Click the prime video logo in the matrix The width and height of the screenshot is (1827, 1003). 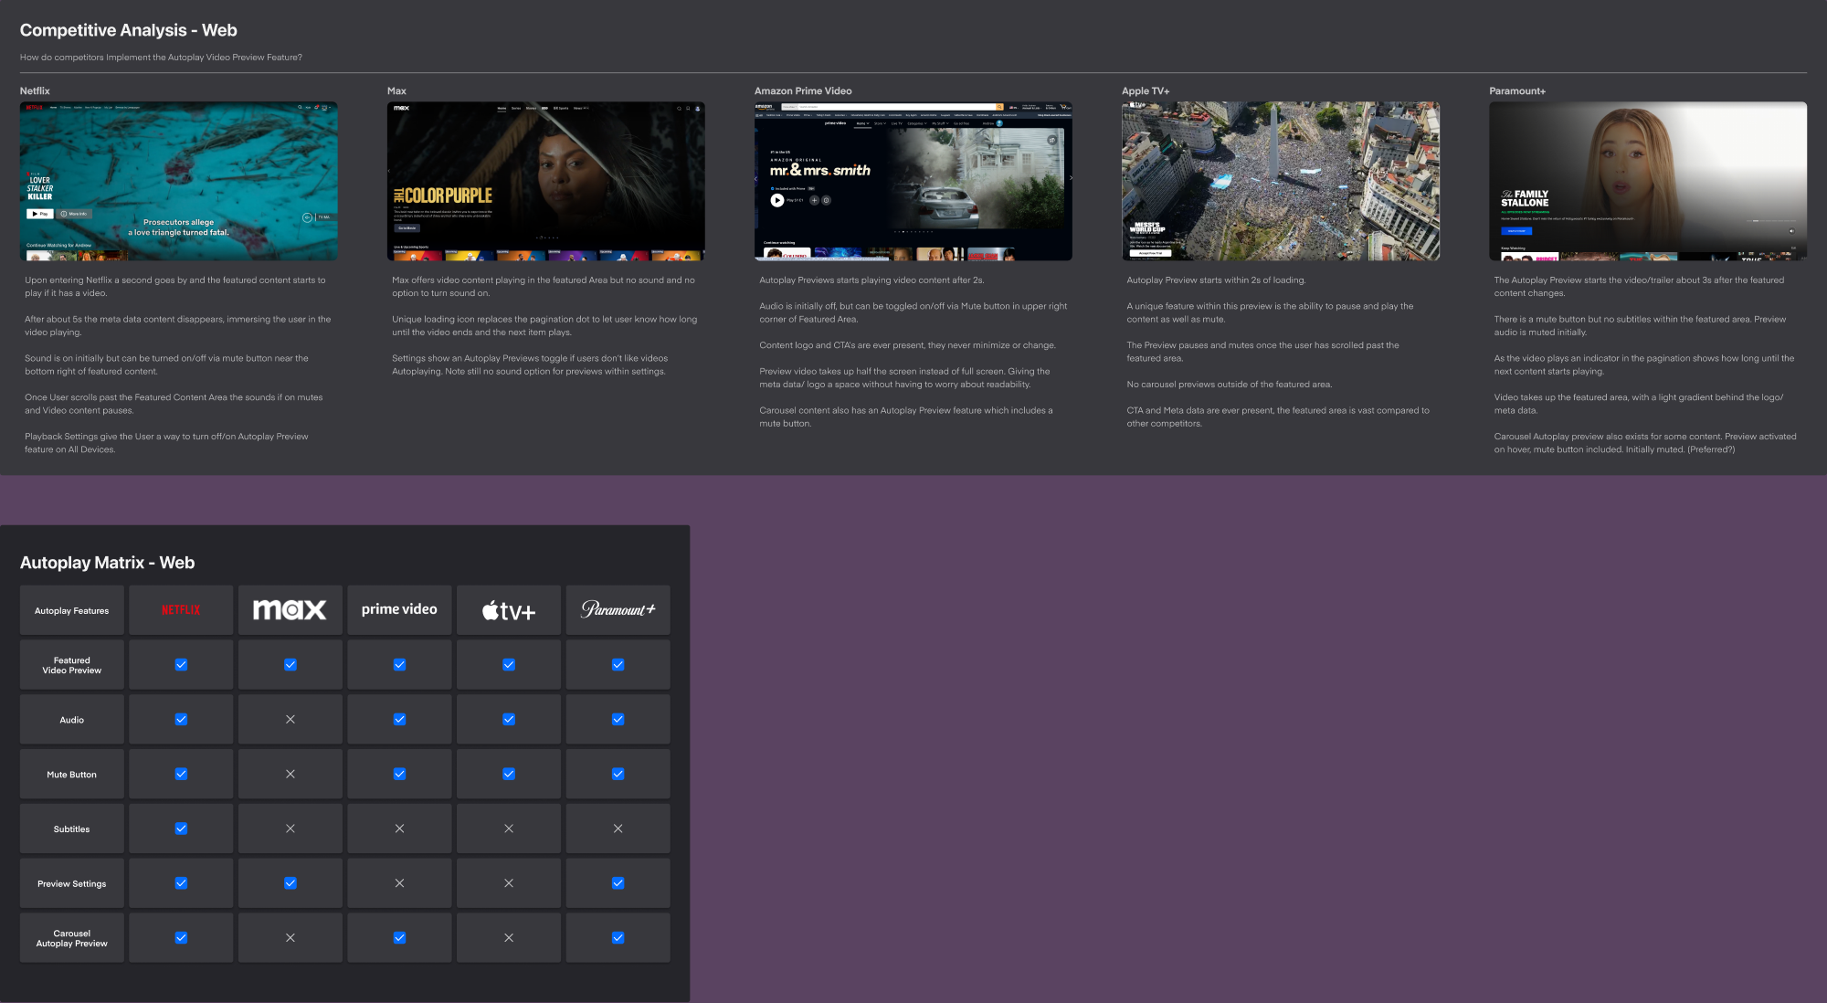tap(399, 609)
